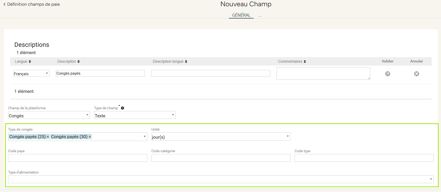Open the ellipsis tab next to GÉNÉRAL
The height and width of the screenshot is (192, 441).
click(260, 16)
